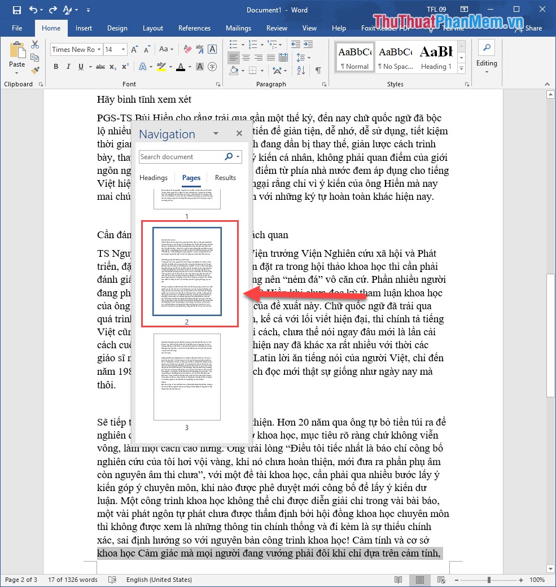Switch to Web Layout view

pyautogui.click(x=441, y=580)
